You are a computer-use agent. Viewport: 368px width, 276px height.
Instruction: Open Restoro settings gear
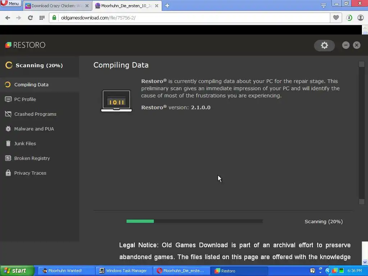(x=325, y=45)
